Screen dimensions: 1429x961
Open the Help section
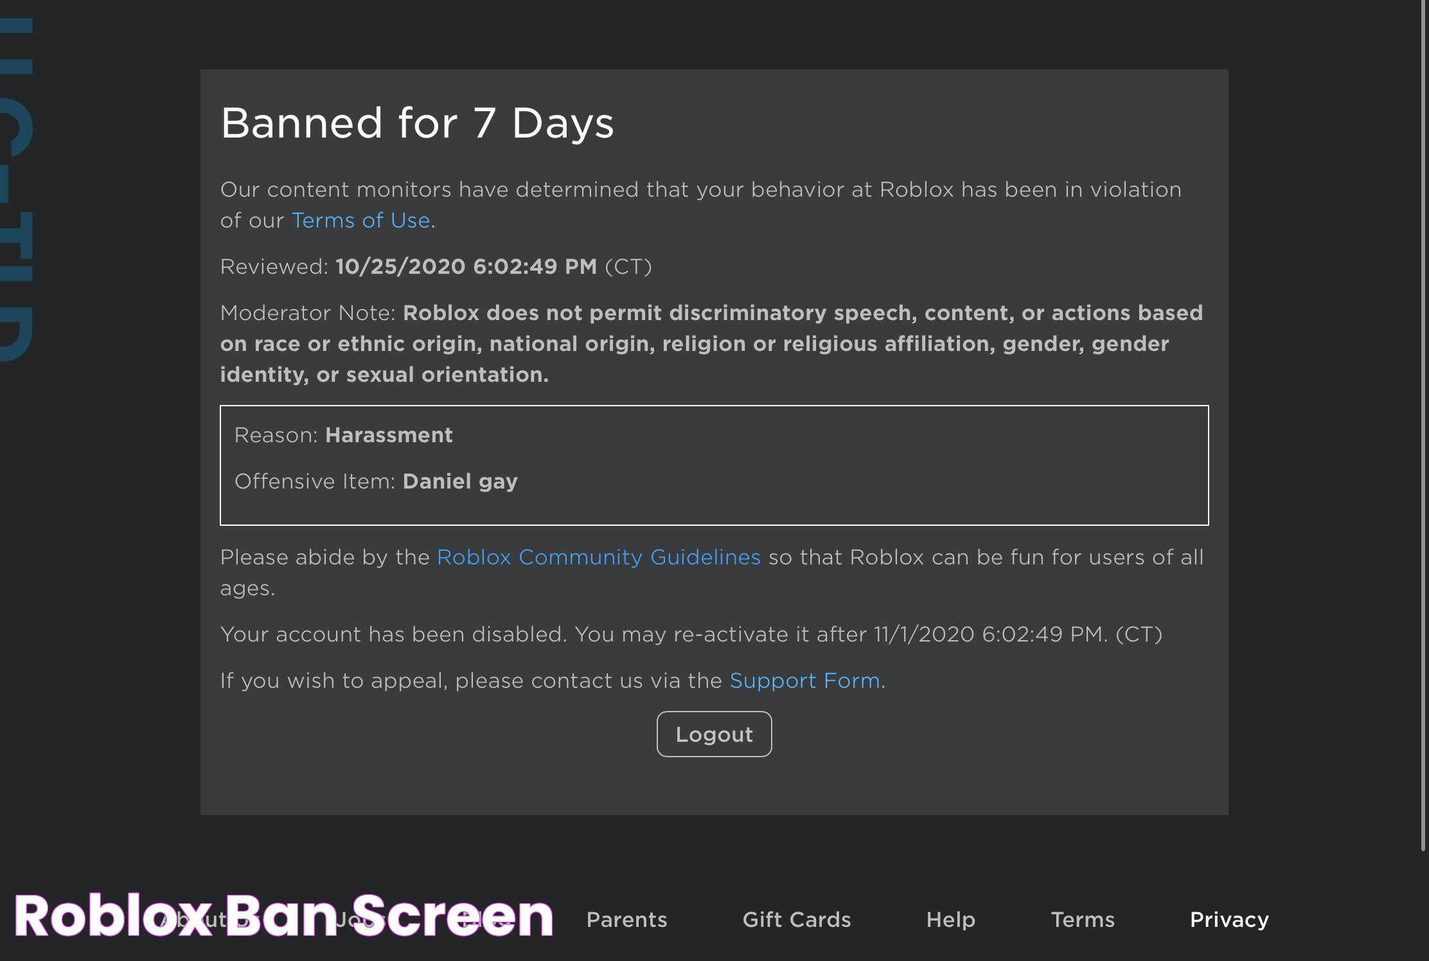(x=950, y=921)
